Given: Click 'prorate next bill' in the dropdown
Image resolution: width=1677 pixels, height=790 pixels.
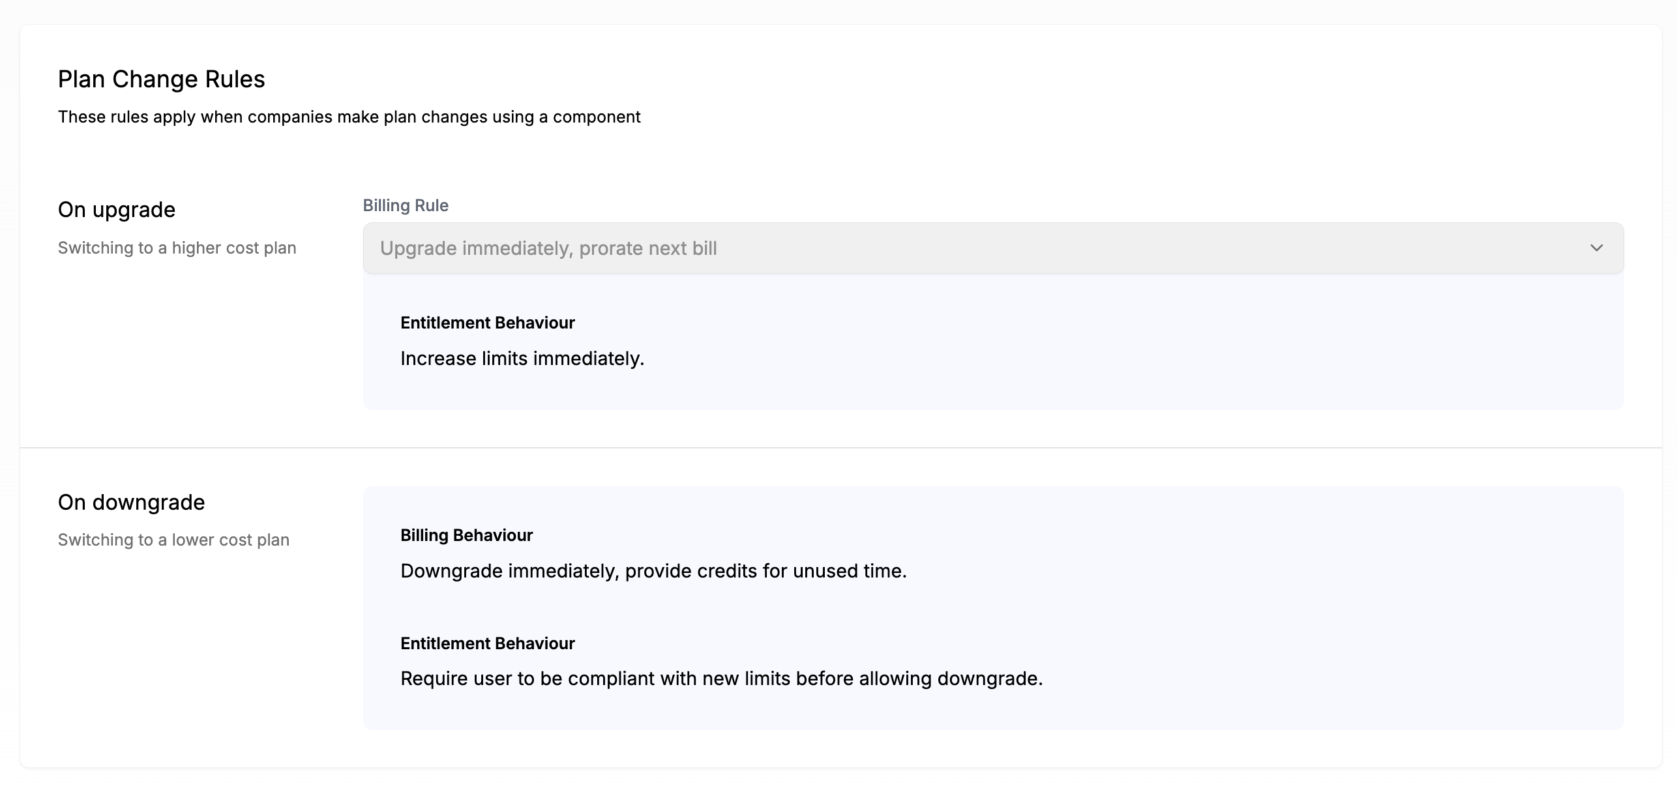Looking at the screenshot, I should (647, 248).
